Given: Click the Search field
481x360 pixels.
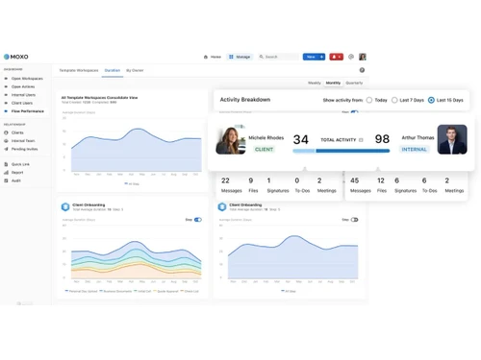Looking at the screenshot, I should click(278, 57).
